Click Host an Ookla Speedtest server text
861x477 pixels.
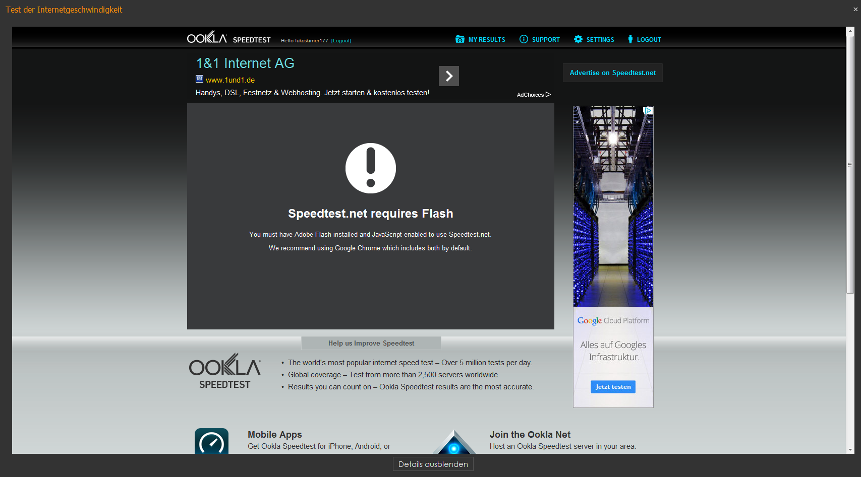tap(563, 446)
